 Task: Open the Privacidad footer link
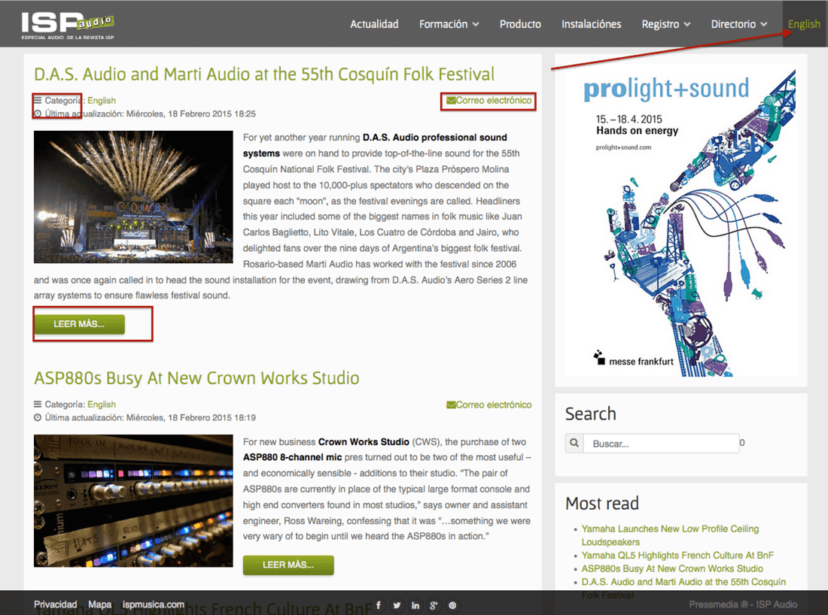coord(56,604)
